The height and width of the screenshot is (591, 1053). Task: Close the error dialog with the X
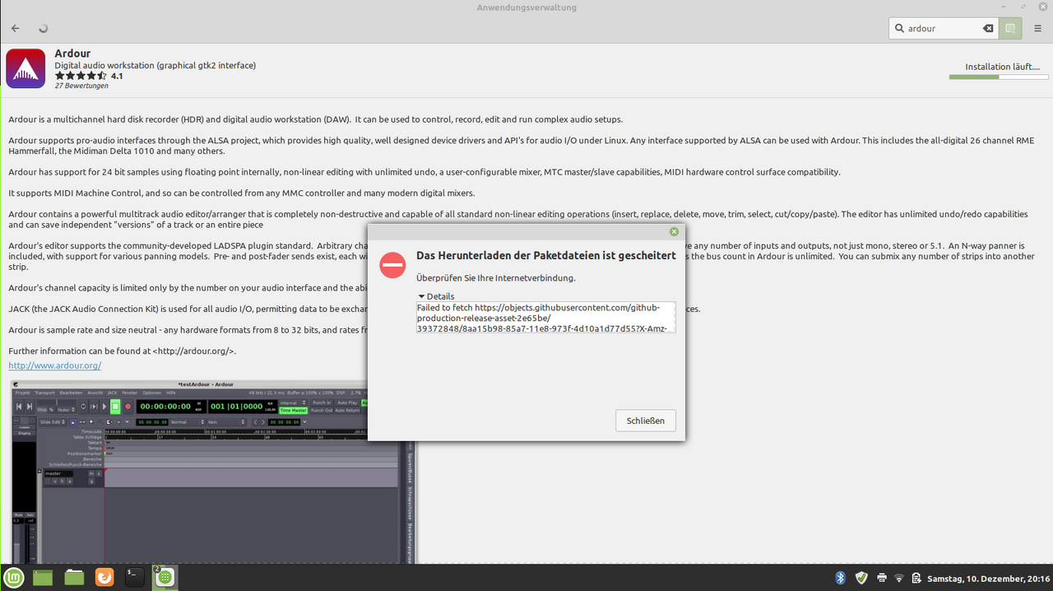[x=674, y=232]
